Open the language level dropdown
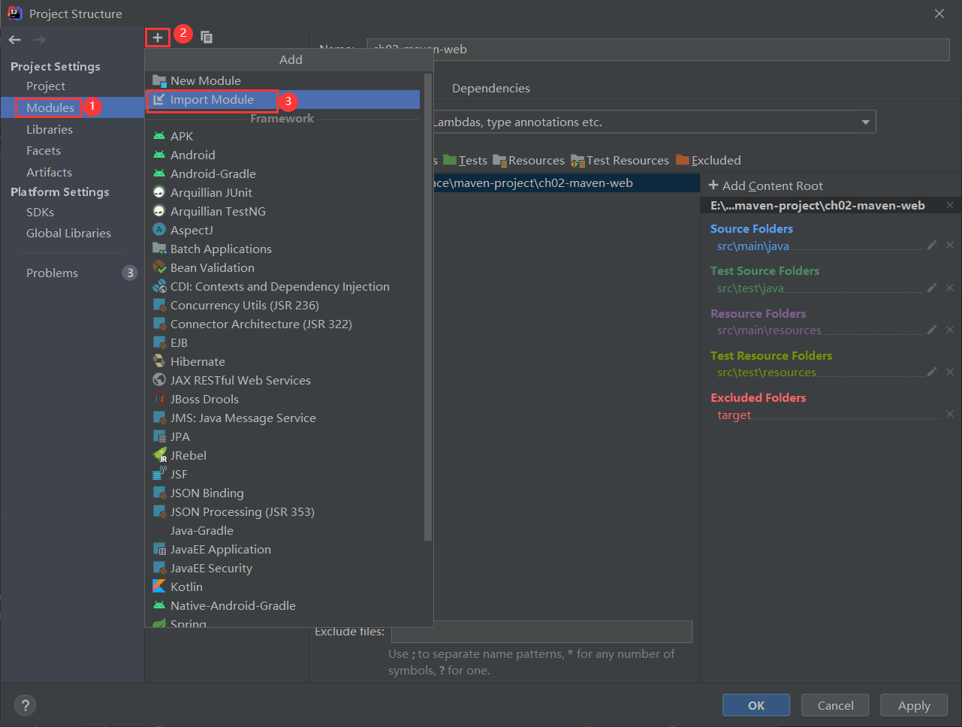 [x=865, y=122]
